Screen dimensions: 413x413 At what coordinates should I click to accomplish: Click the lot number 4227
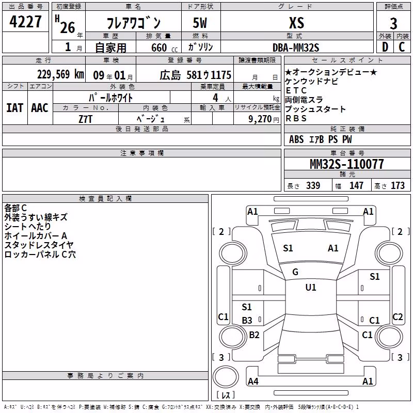coord(25,21)
